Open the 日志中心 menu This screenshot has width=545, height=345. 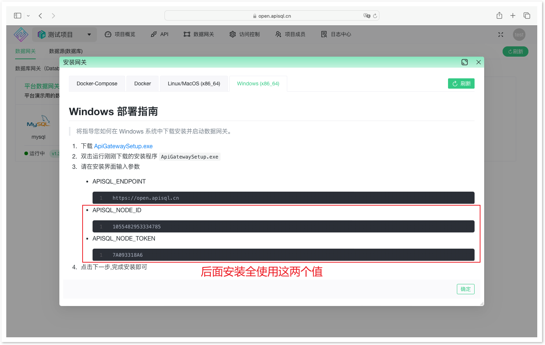[x=336, y=34]
